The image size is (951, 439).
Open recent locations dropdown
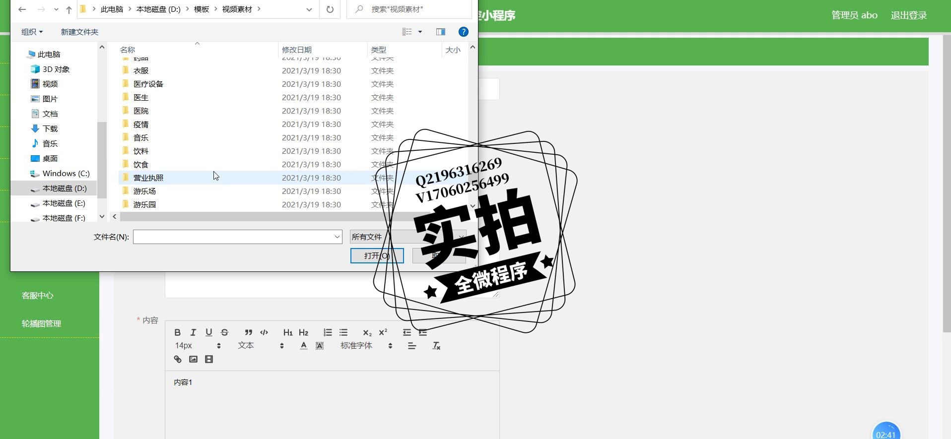[x=56, y=9]
